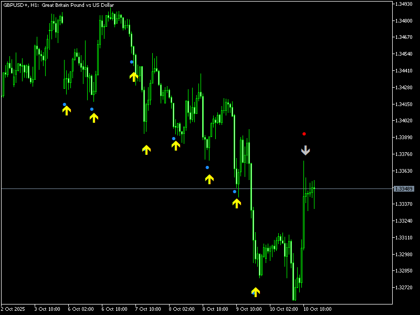Click the 1.34020 price scale value
420x315 pixels.
click(405, 121)
